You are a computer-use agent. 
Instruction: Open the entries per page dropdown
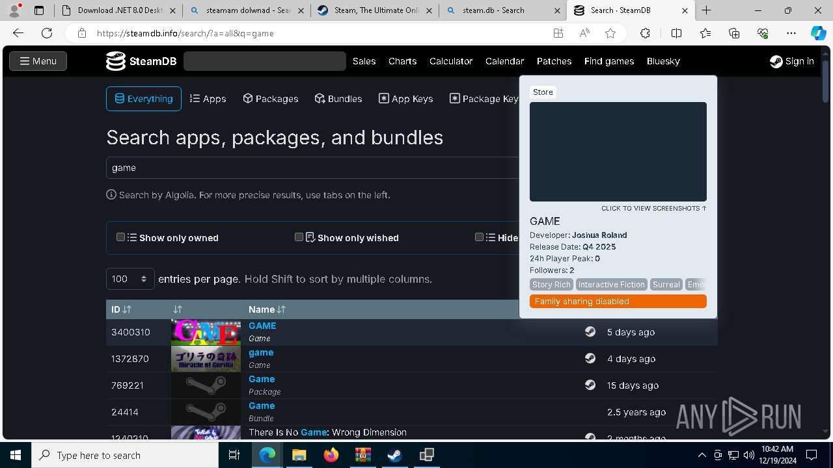click(x=130, y=279)
